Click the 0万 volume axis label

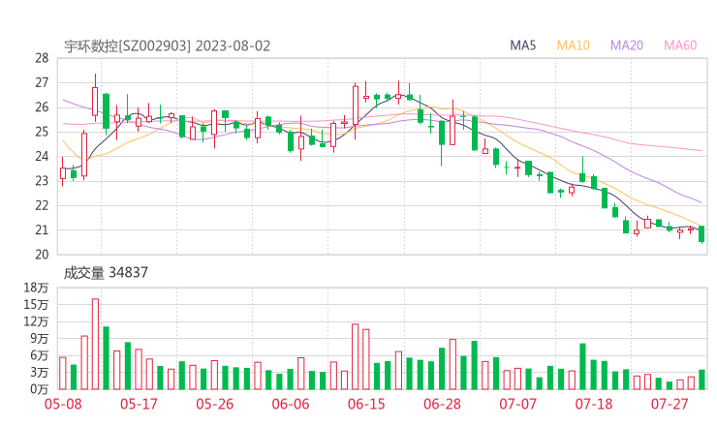pyautogui.click(x=40, y=389)
